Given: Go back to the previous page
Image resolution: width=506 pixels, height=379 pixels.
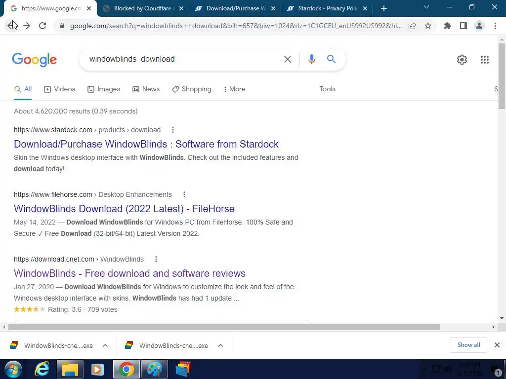Looking at the screenshot, I should pos(11,26).
